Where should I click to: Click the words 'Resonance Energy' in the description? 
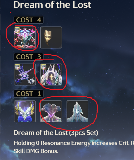pos(65,143)
